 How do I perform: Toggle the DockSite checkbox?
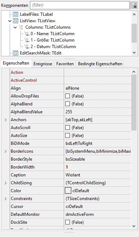(67, 222)
